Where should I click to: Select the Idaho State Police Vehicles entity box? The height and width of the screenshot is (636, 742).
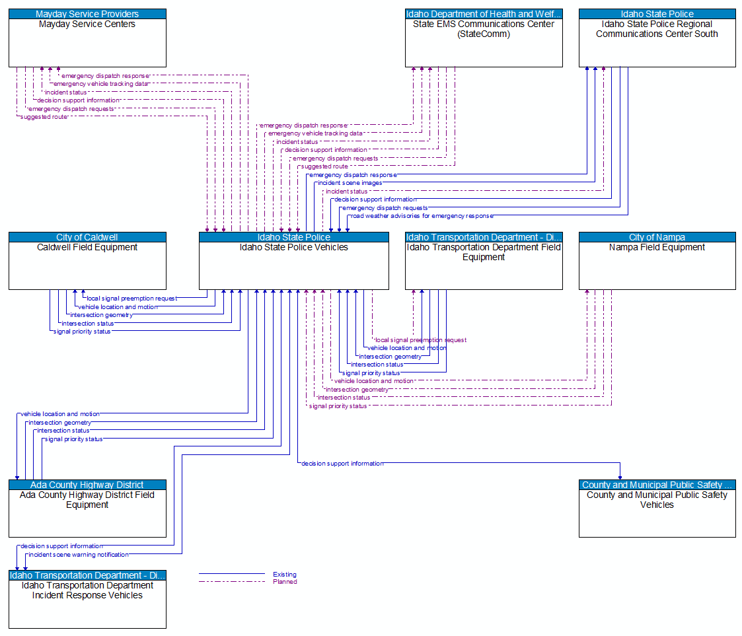293,261
